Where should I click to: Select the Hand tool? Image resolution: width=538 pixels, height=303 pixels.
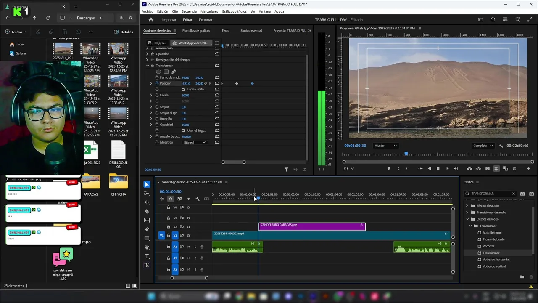click(x=147, y=247)
